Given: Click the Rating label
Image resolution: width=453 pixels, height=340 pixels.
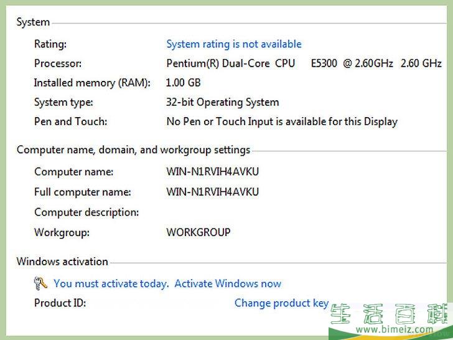Looking at the screenshot, I should (50, 44).
